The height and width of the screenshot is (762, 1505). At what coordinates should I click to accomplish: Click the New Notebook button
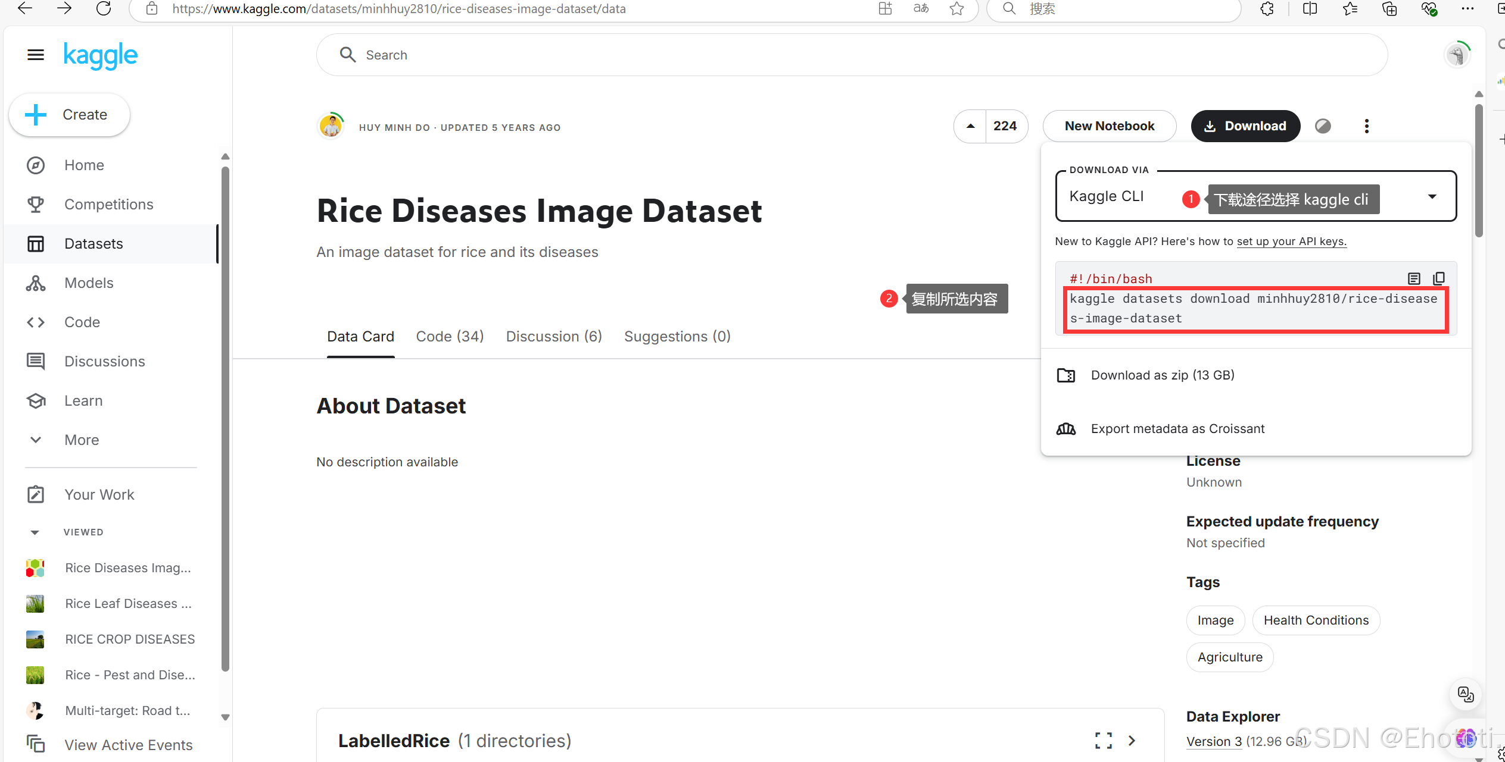click(1109, 126)
